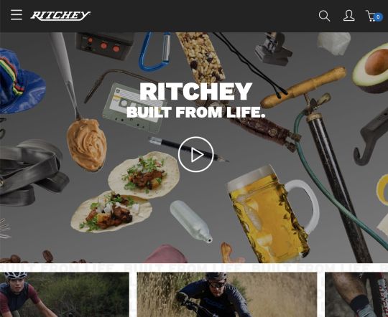
Task: Click the BUILT FROM LIFE. tagline
Action: point(195,112)
